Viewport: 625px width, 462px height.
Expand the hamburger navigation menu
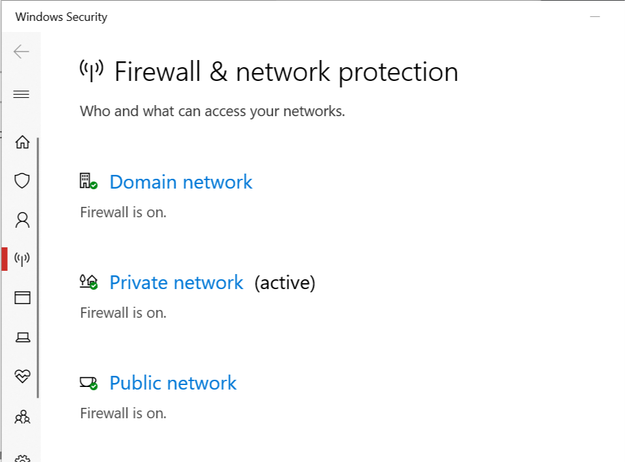[x=22, y=95]
